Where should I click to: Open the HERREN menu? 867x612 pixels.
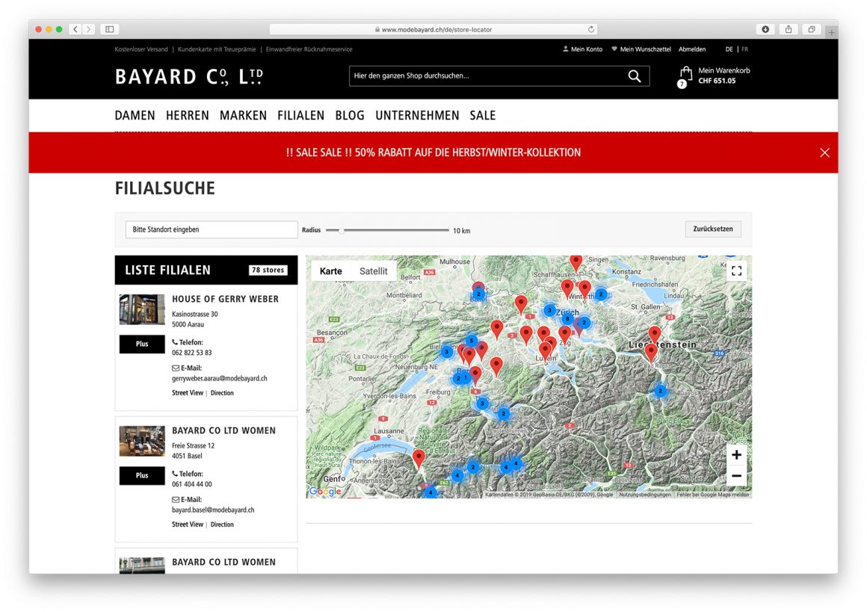point(188,116)
